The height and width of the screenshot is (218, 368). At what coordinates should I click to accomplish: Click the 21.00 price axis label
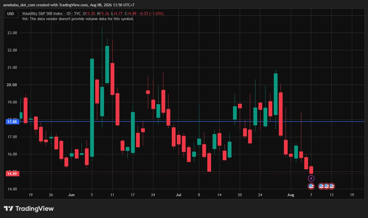(x=12, y=68)
